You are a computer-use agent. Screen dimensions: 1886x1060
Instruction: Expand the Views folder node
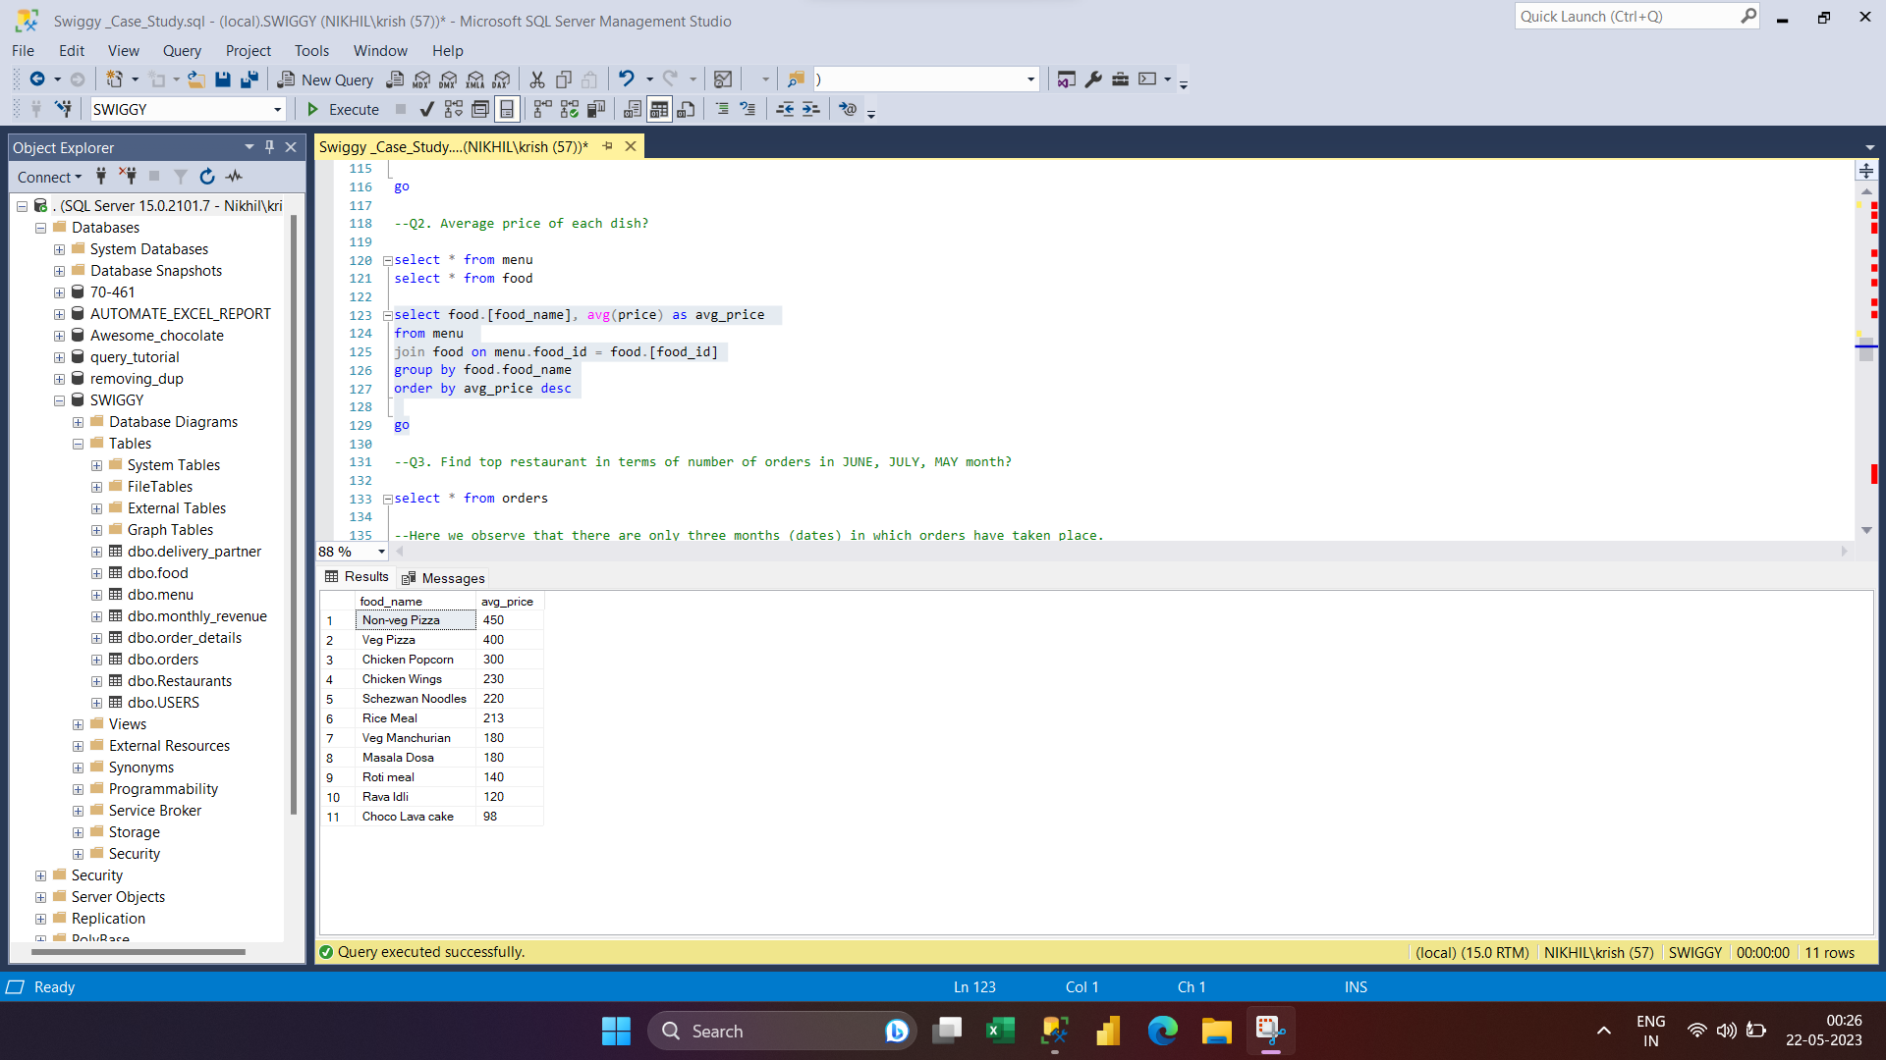pyautogui.click(x=79, y=724)
